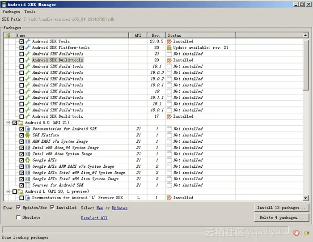Open the Packages menu
The height and width of the screenshot is (242, 313).
coord(11,12)
